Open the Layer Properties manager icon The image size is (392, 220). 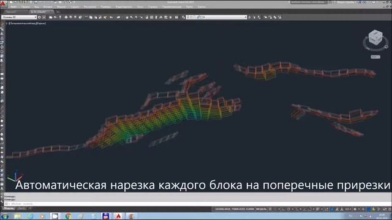183,17
